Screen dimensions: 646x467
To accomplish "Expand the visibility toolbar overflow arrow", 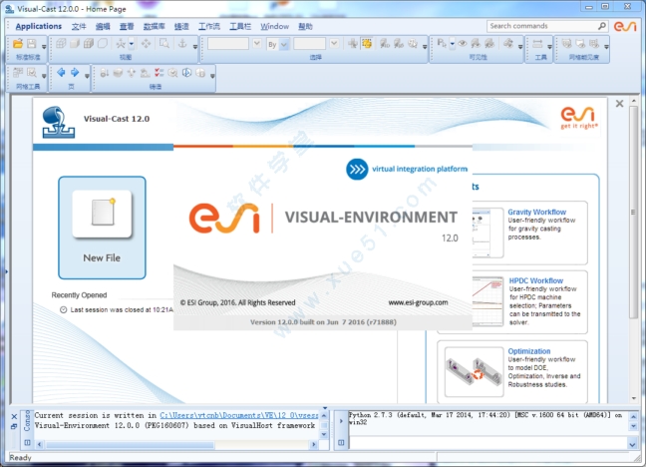I will pyautogui.click(x=520, y=47).
